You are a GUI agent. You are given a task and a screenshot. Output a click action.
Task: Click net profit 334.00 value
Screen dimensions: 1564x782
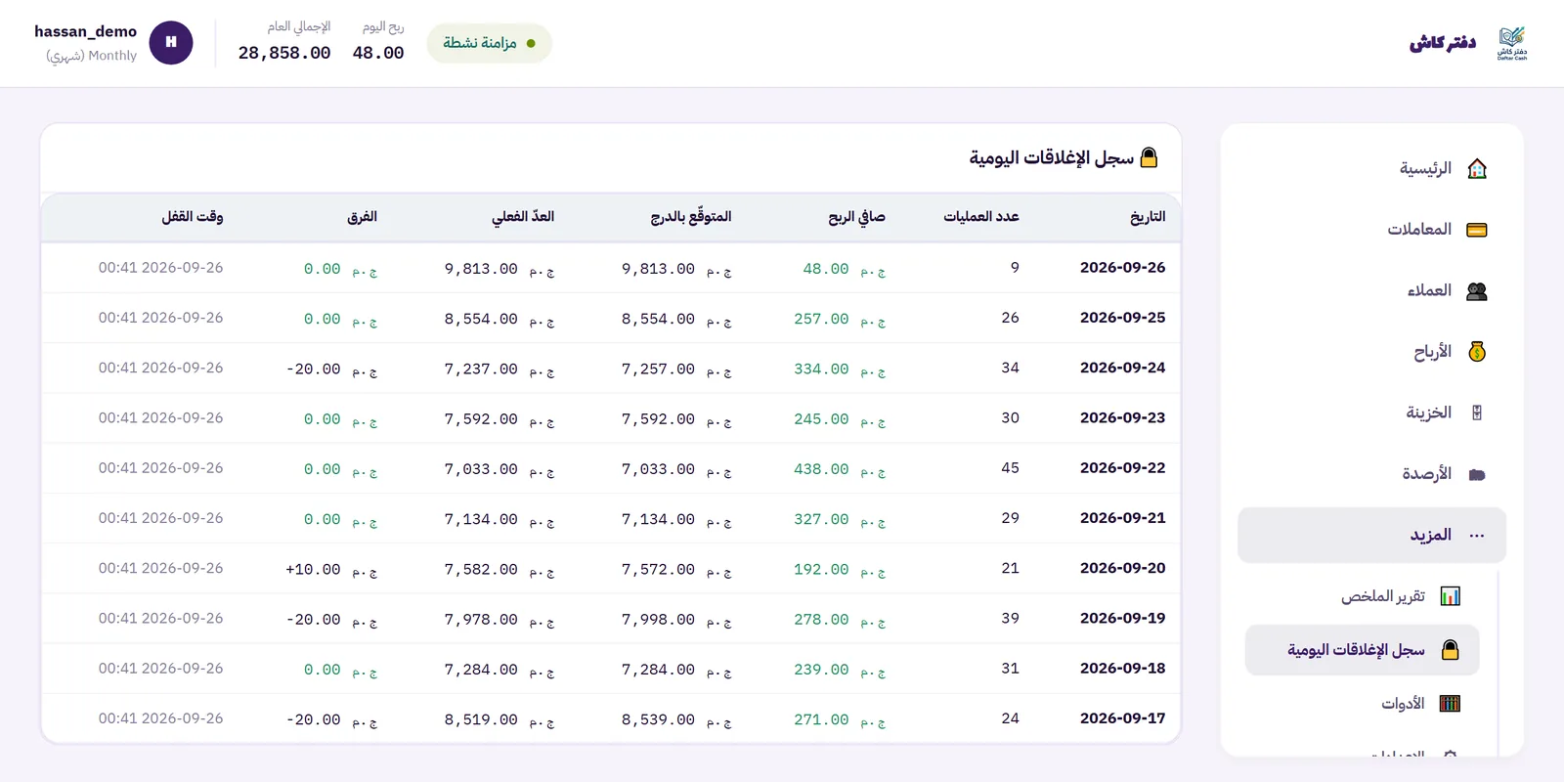[840, 369]
